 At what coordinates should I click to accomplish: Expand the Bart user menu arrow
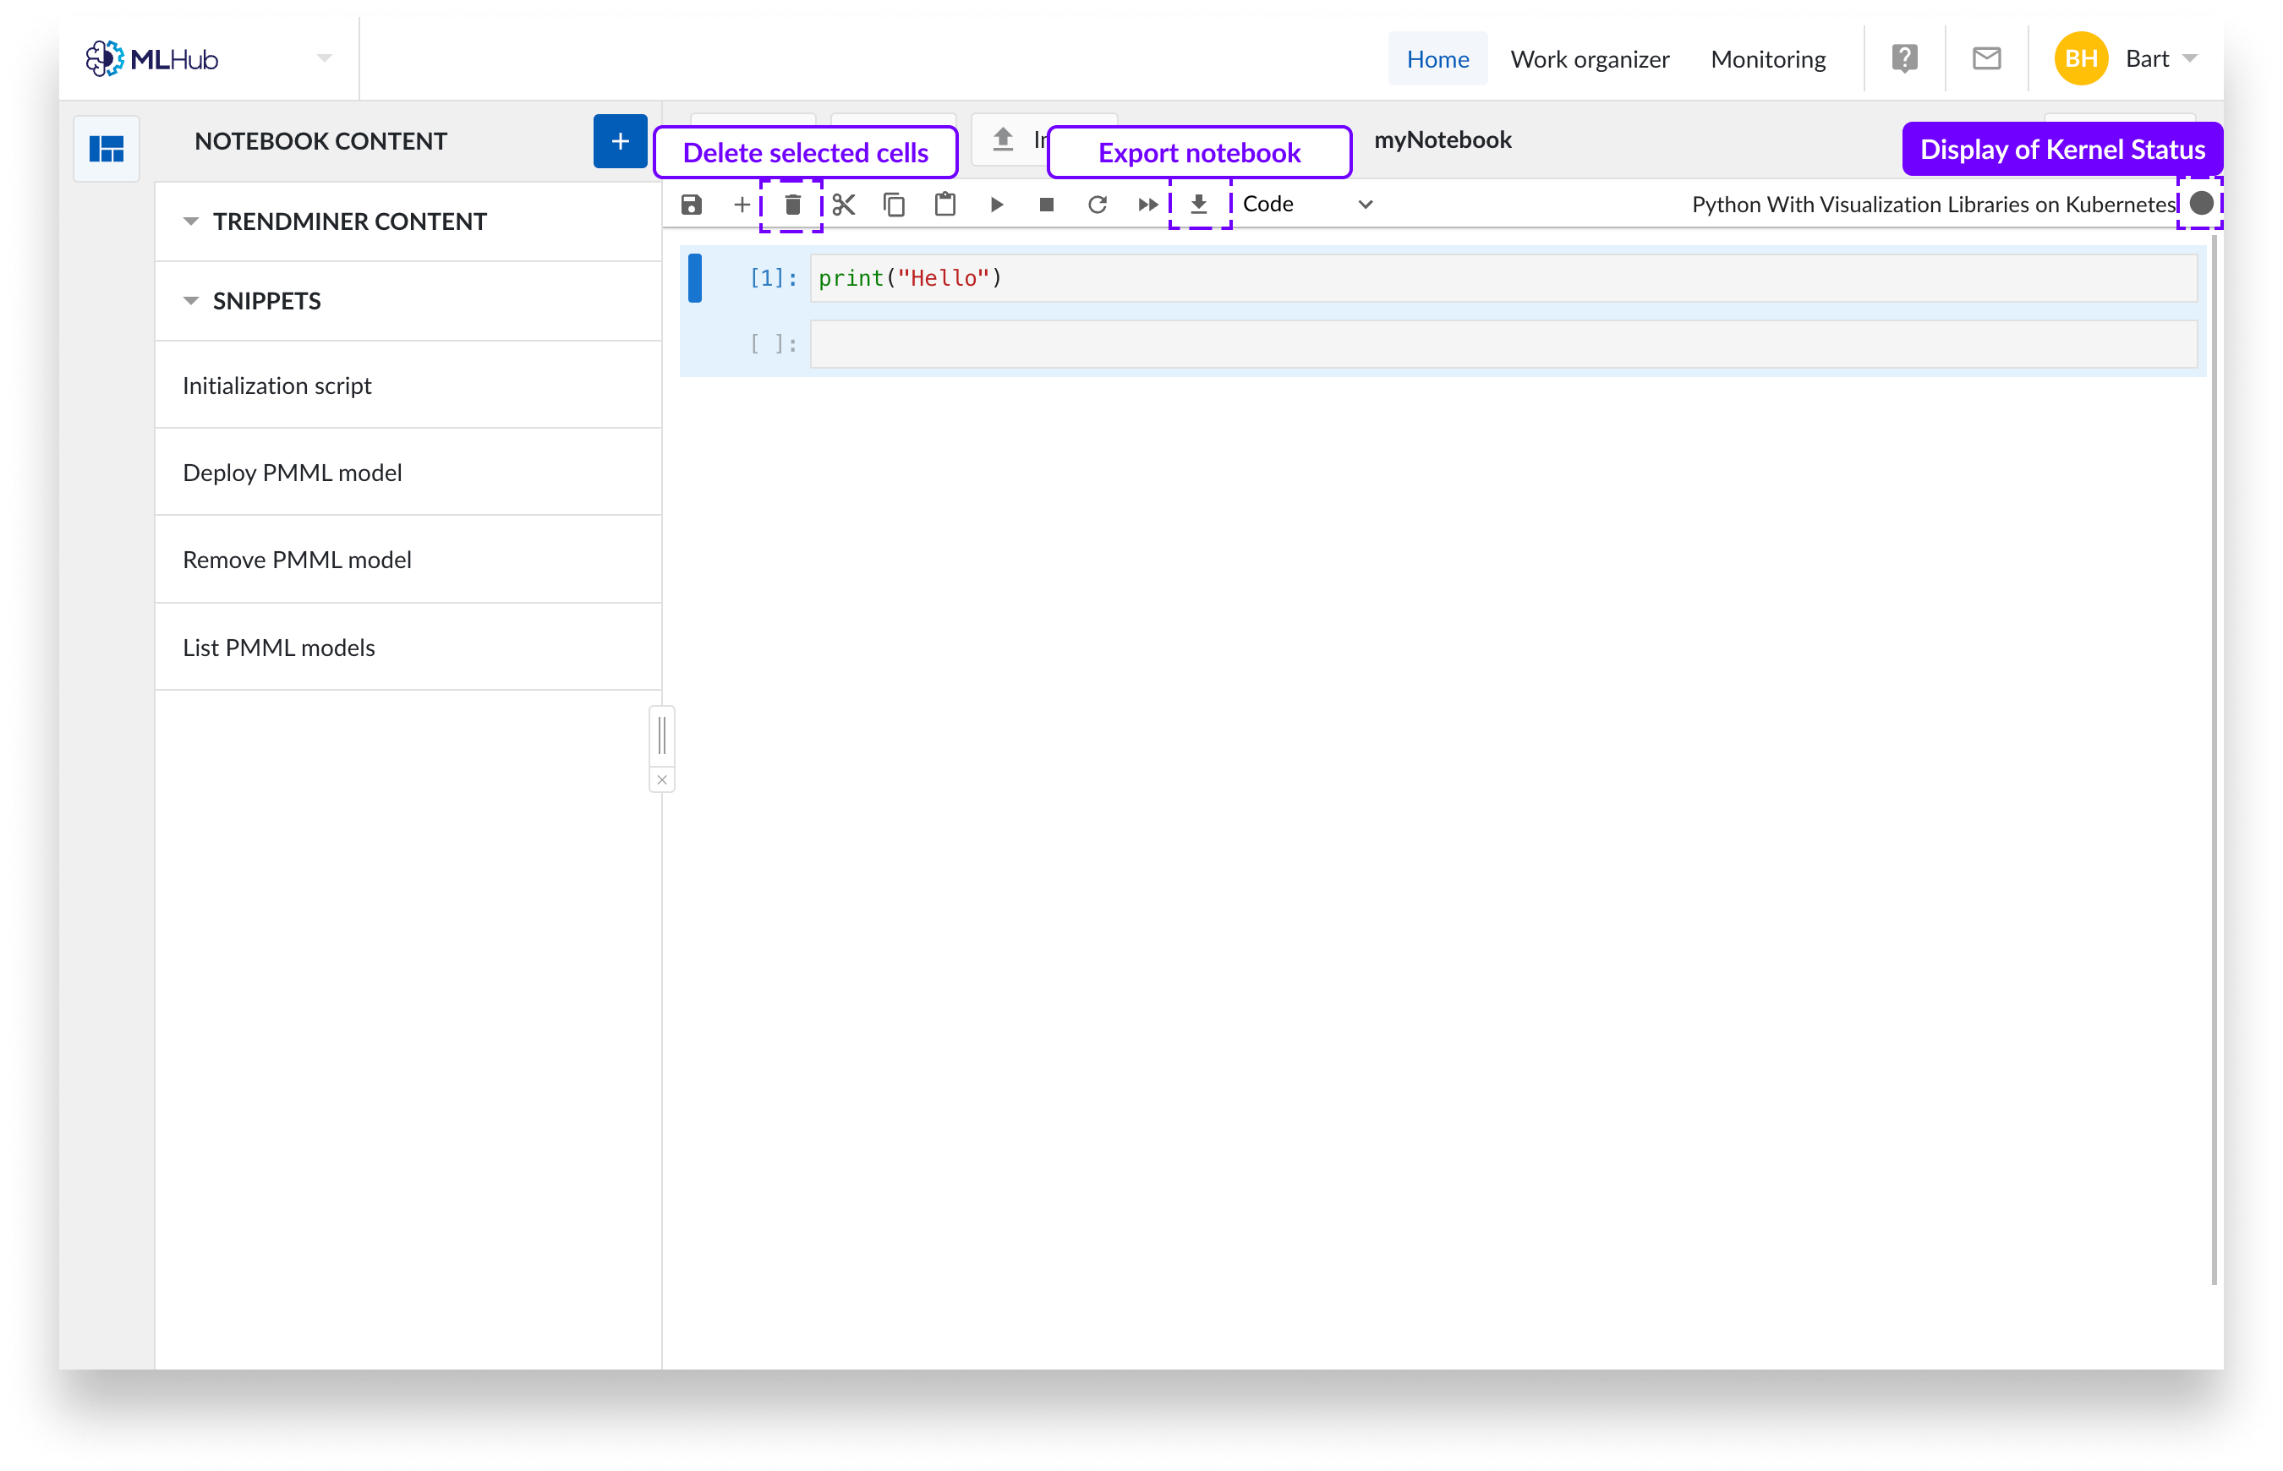point(2189,59)
